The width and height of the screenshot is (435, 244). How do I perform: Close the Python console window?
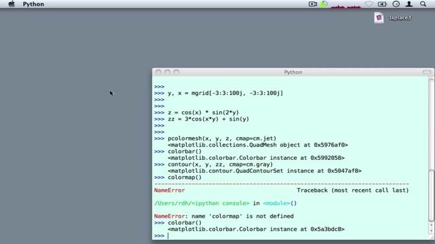click(158, 73)
